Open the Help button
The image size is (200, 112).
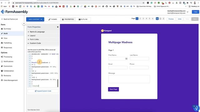[x=195, y=12]
